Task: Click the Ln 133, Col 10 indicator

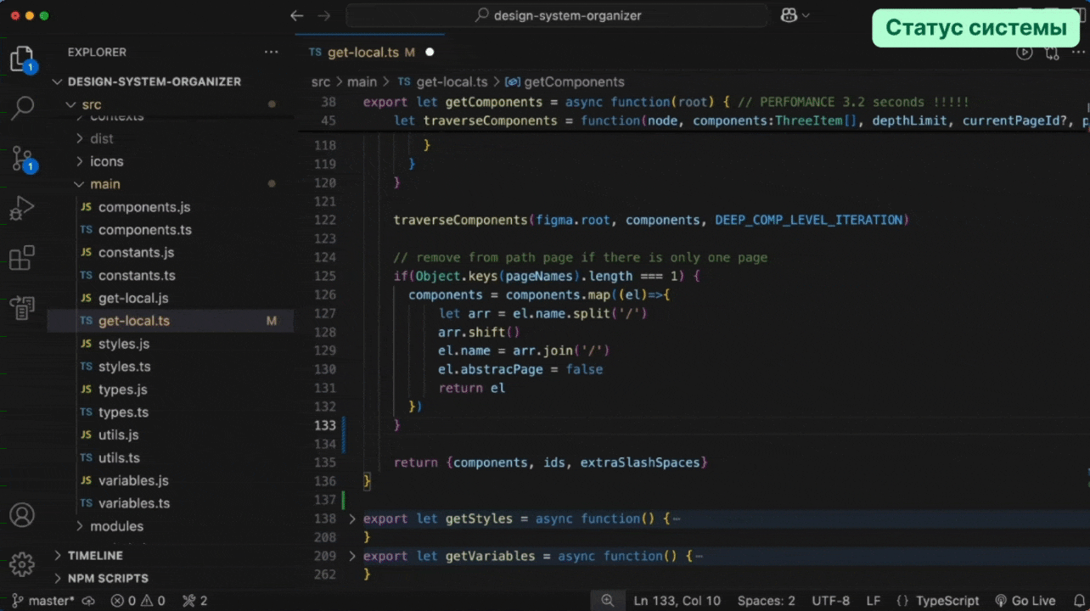Action: coord(677,601)
